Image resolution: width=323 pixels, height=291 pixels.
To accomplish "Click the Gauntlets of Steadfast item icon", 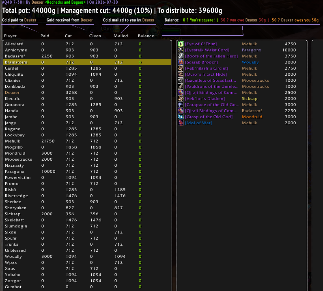I will [181, 81].
